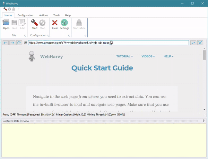Reload the page with the refresh arrow
Screen dimensions: 208x159
[19, 43]
